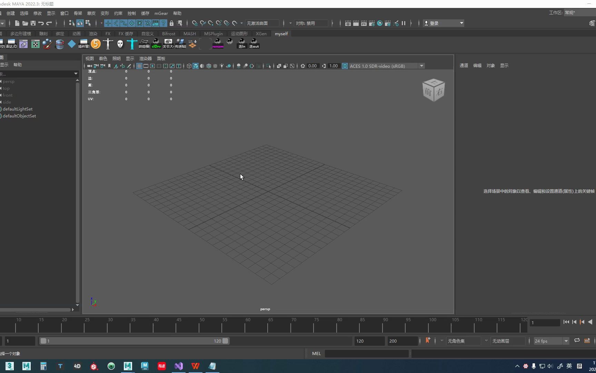This screenshot has width=596, height=373.
Task: Open the mGear menu
Action: (161, 13)
